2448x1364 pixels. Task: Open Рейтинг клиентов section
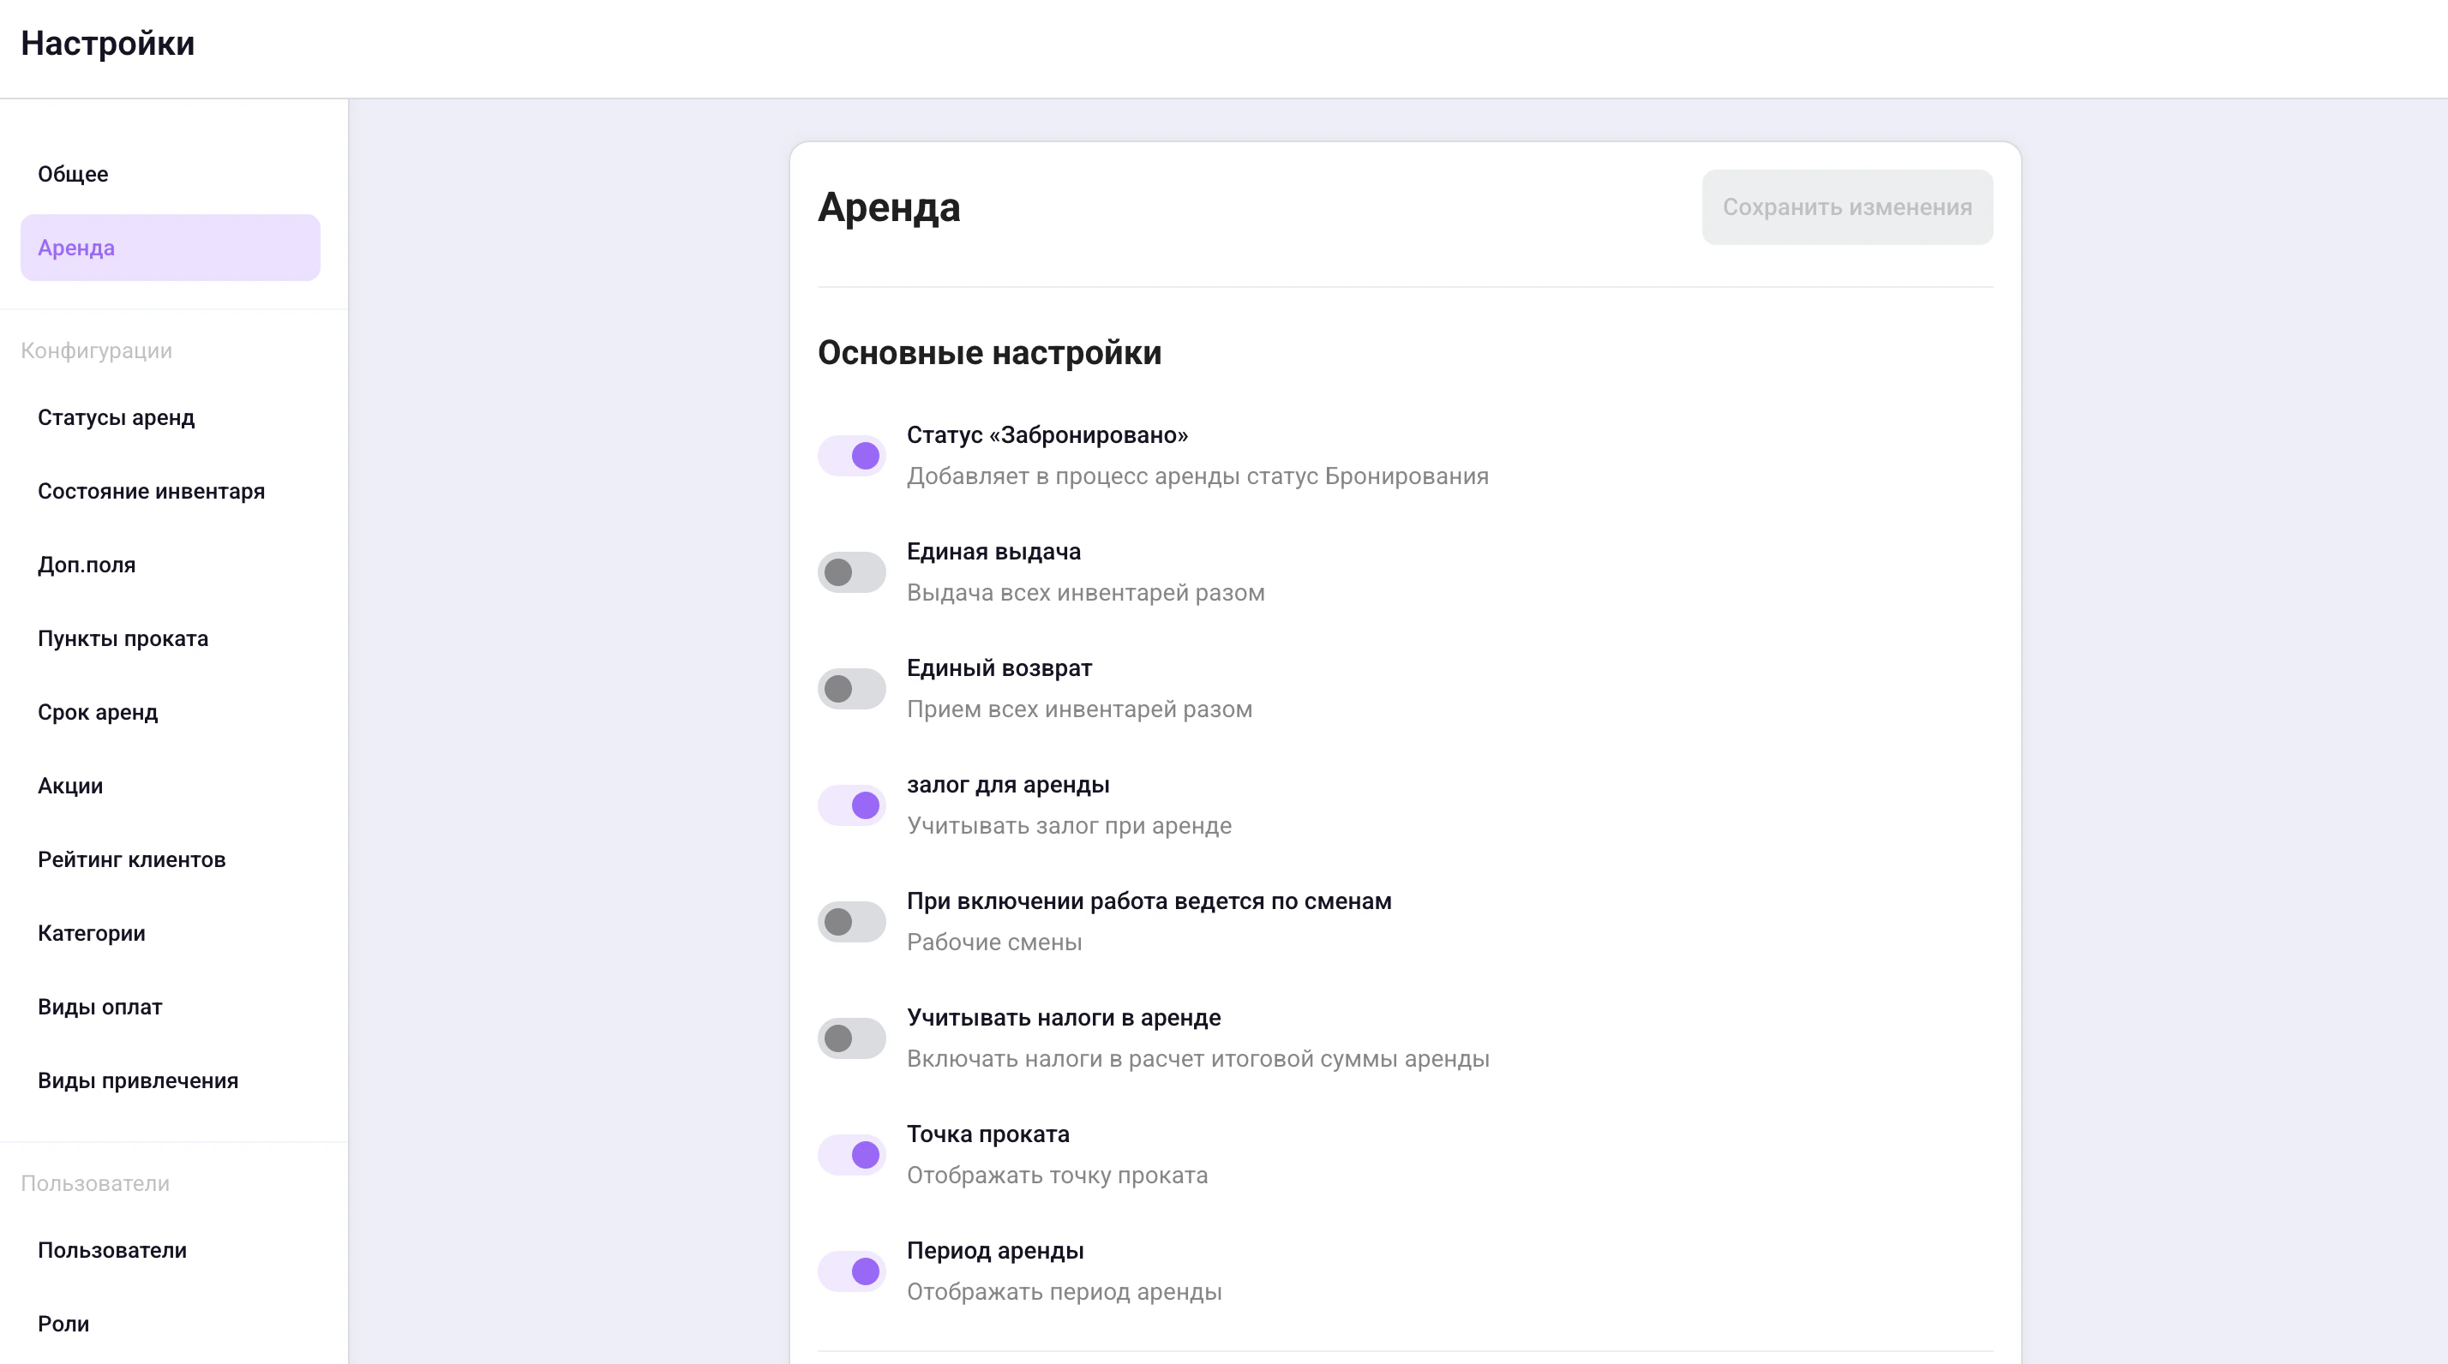(131, 859)
